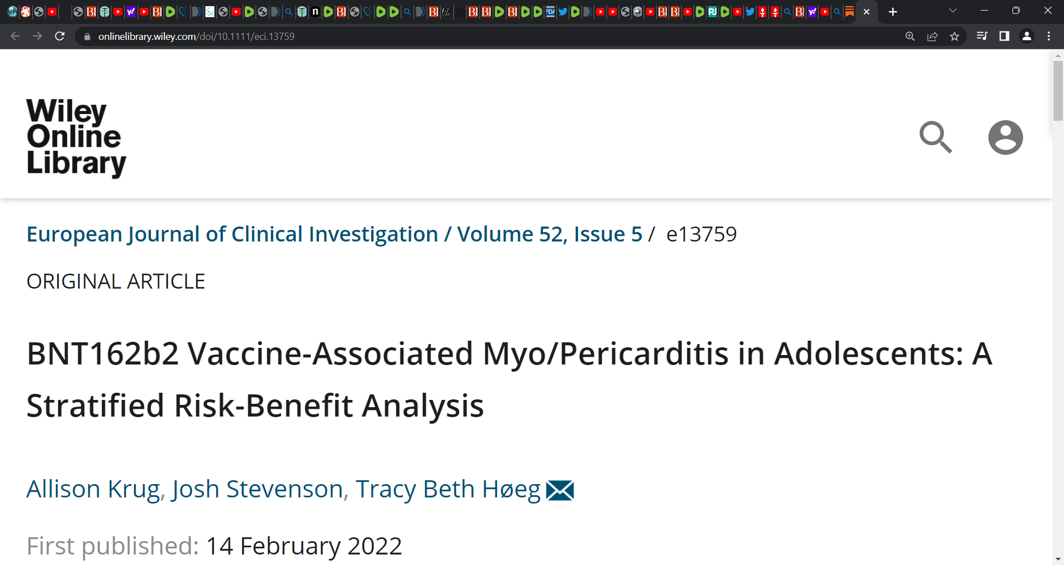Toggle the browser side panel
Screen dimensions: 1064x565
tap(1004, 37)
